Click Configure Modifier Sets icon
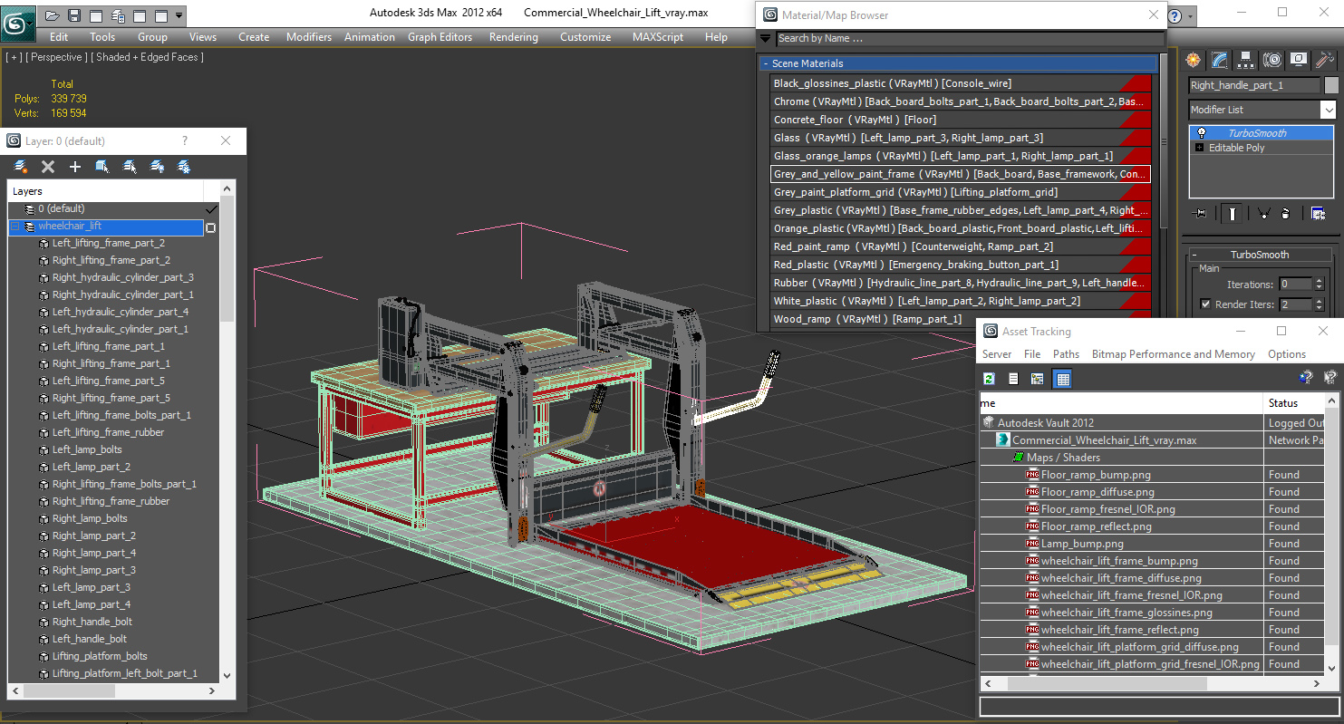 point(1318,214)
